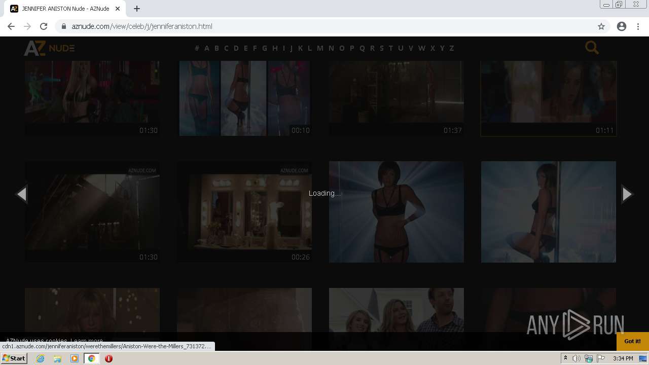
Task: Select letter Z in alphabet index
Action: (x=451, y=48)
